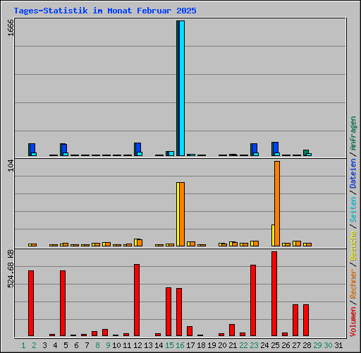The image size is (361, 353).
Task: Click the day label "25"
Action: click(x=275, y=345)
